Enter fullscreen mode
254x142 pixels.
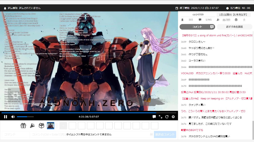160,117
